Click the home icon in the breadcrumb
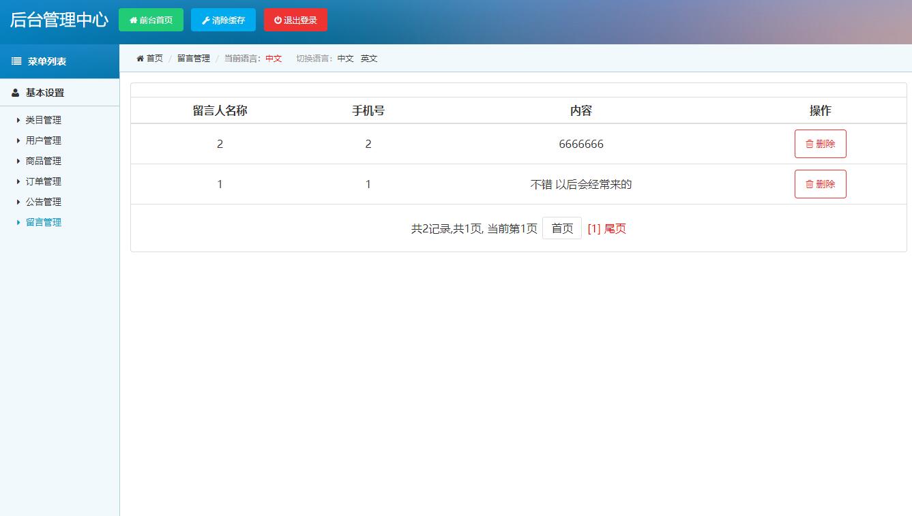The height and width of the screenshot is (516, 912). 139,58
